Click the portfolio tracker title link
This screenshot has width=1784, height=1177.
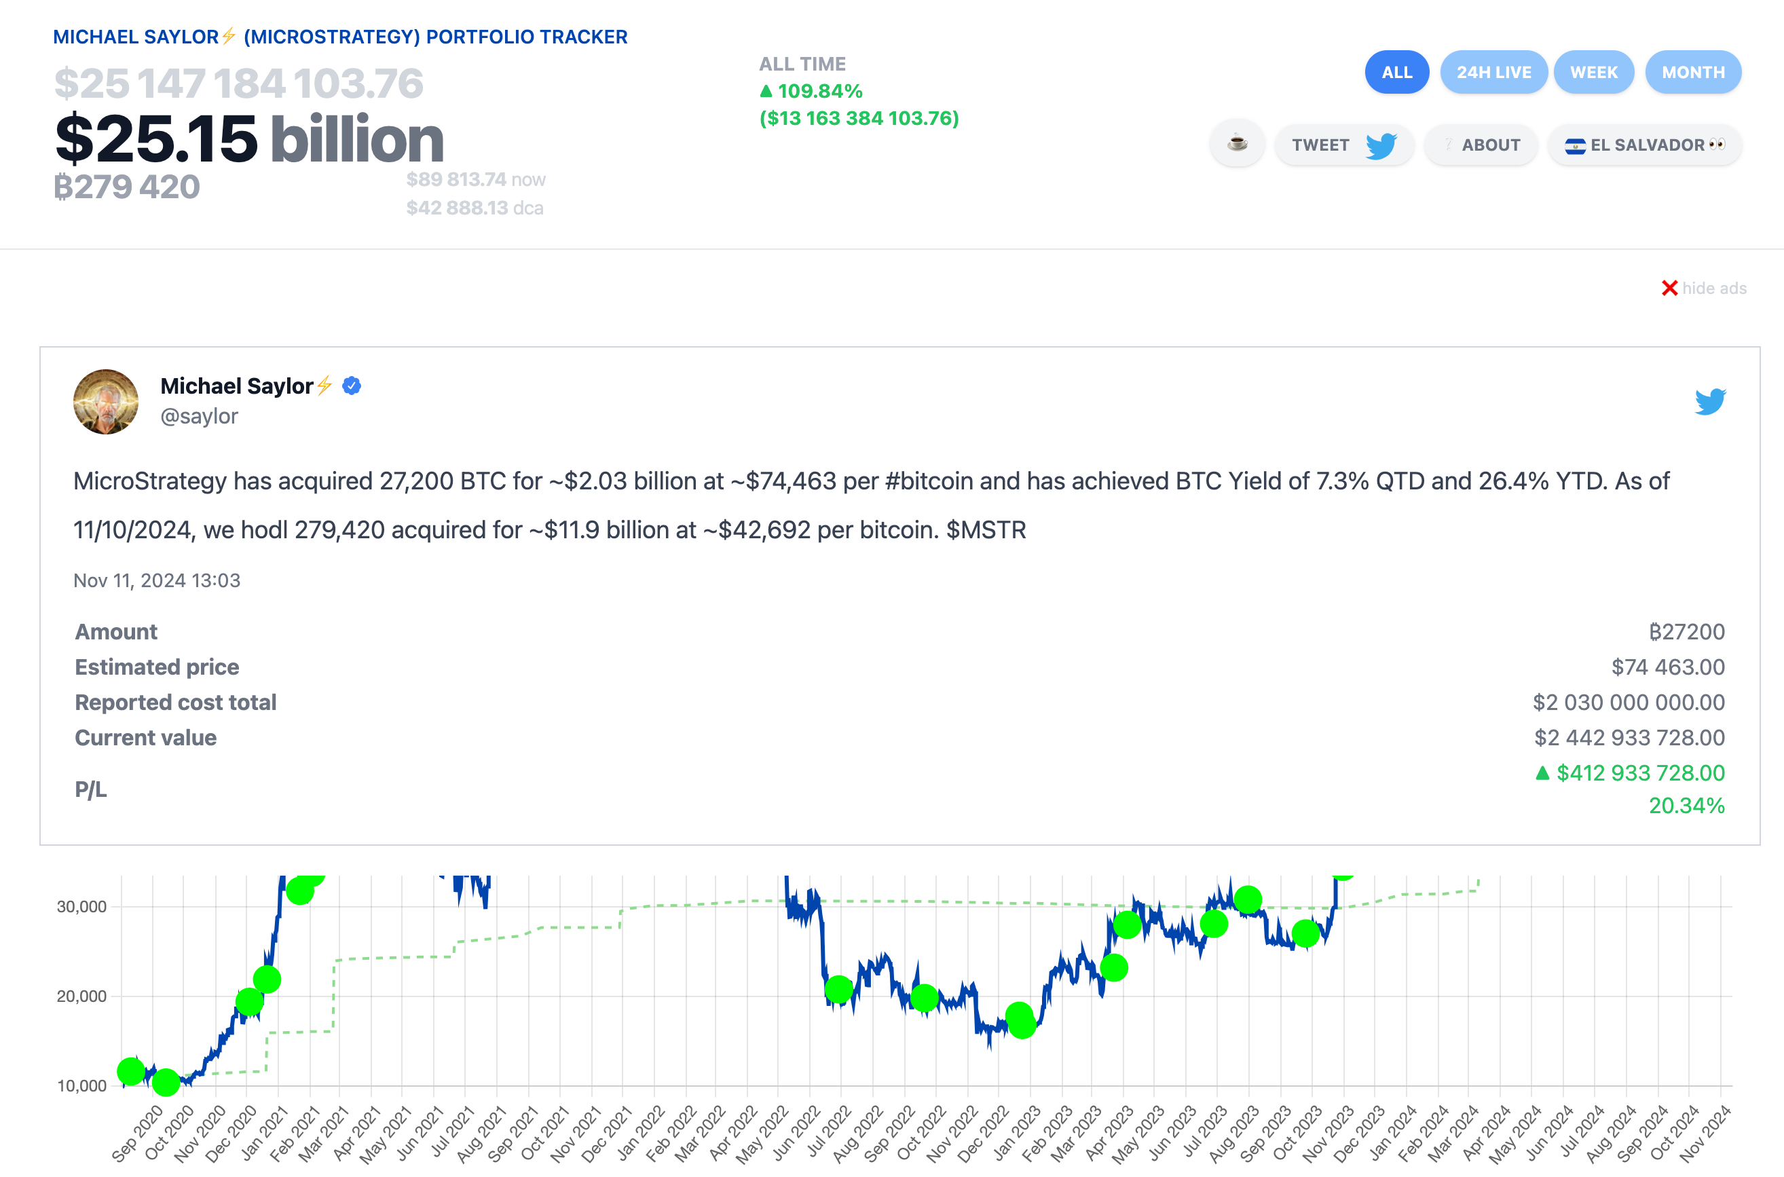(x=340, y=37)
